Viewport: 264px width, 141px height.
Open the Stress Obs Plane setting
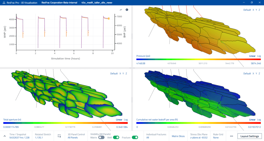199,136
